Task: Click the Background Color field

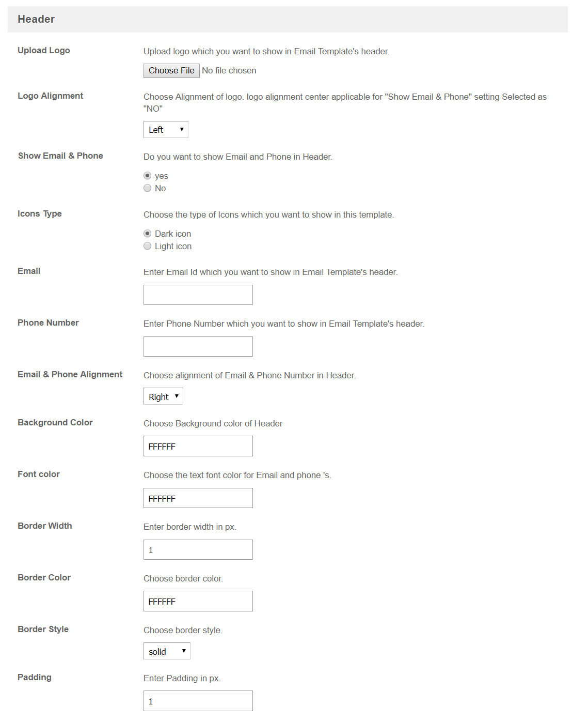Action: pyautogui.click(x=198, y=446)
